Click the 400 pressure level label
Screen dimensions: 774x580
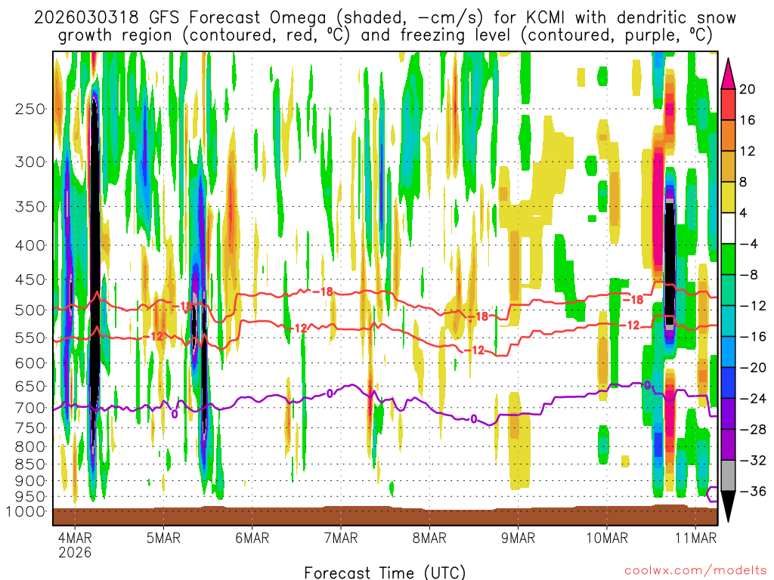pos(30,245)
